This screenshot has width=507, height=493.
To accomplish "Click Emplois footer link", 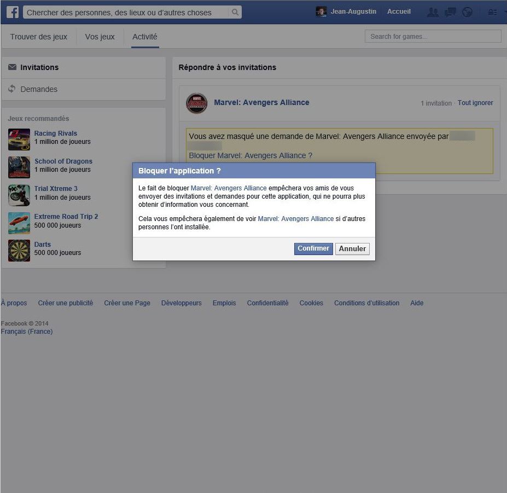I will [224, 303].
